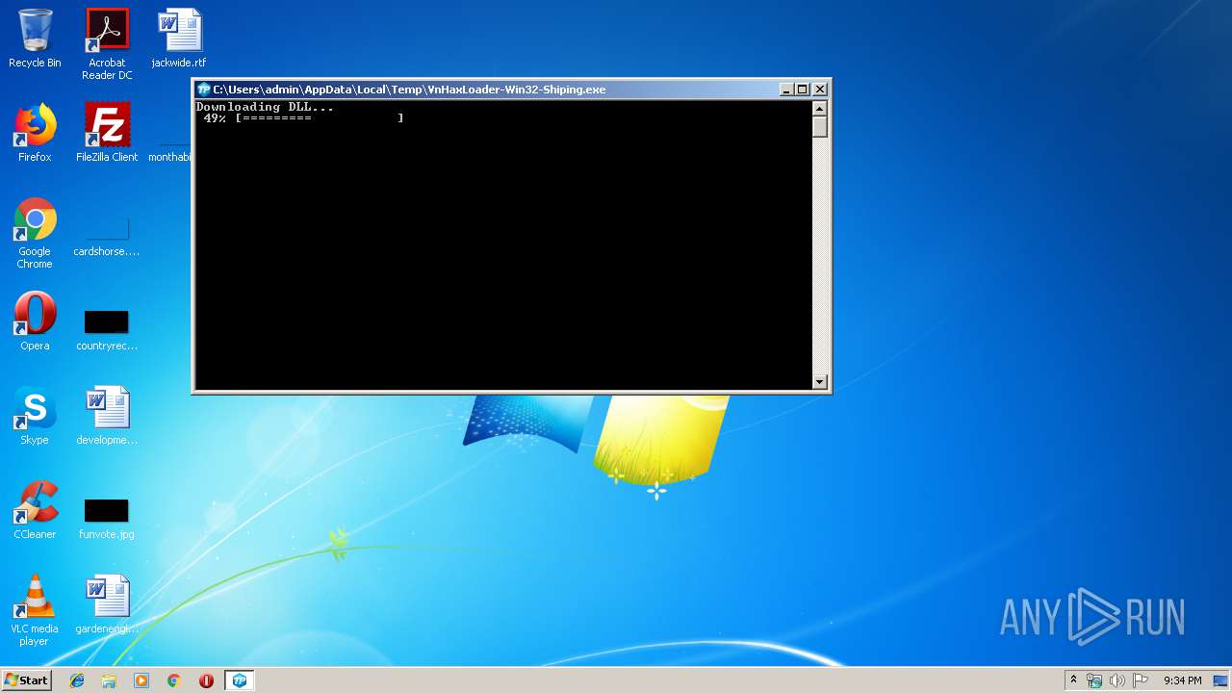
Task: Launch Google Chrome desktop shortcut
Action: point(35,233)
